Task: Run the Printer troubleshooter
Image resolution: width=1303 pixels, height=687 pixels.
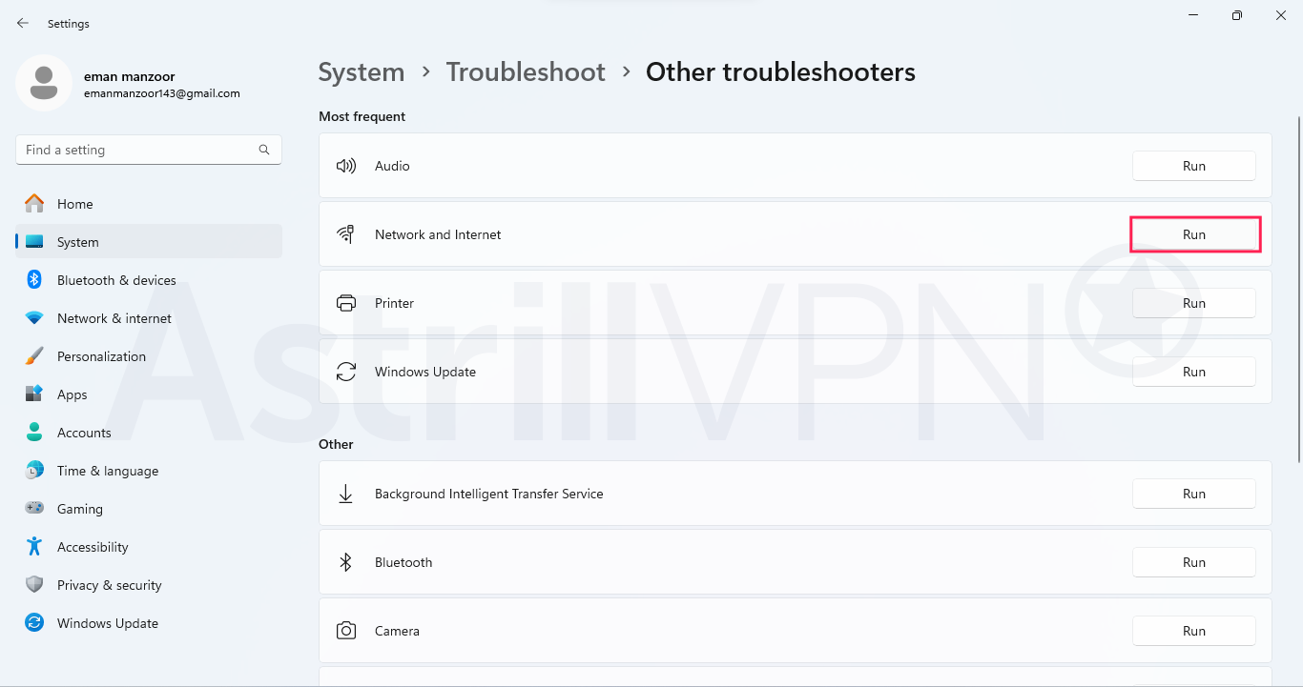Action: (x=1194, y=303)
